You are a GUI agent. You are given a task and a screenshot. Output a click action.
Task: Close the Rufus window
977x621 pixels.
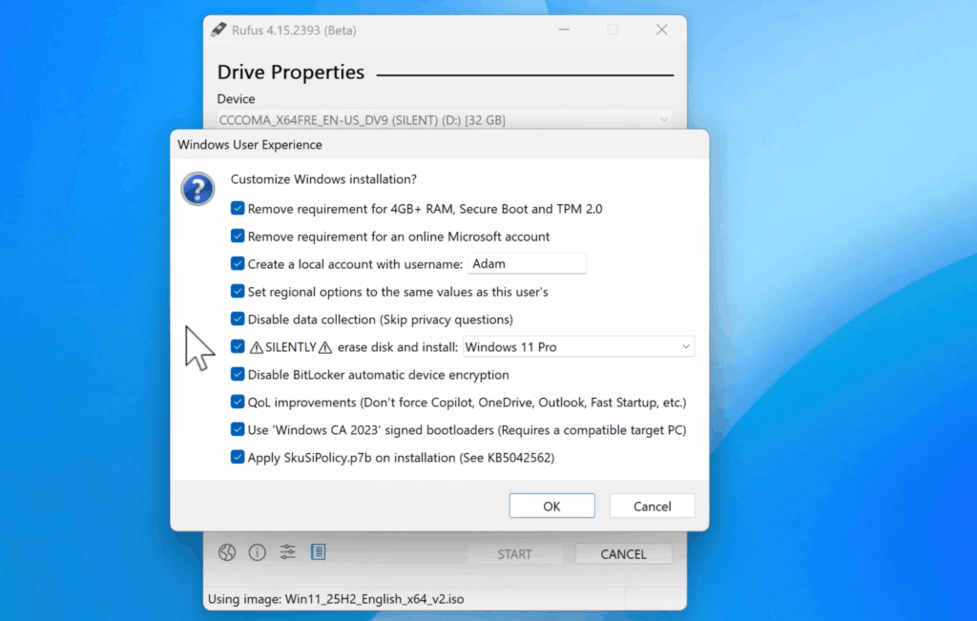(x=662, y=30)
